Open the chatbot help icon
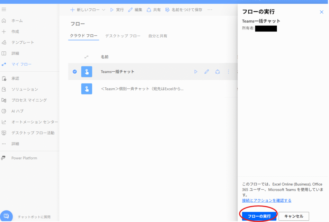Image resolution: width=329 pixels, height=222 pixels. [6, 216]
